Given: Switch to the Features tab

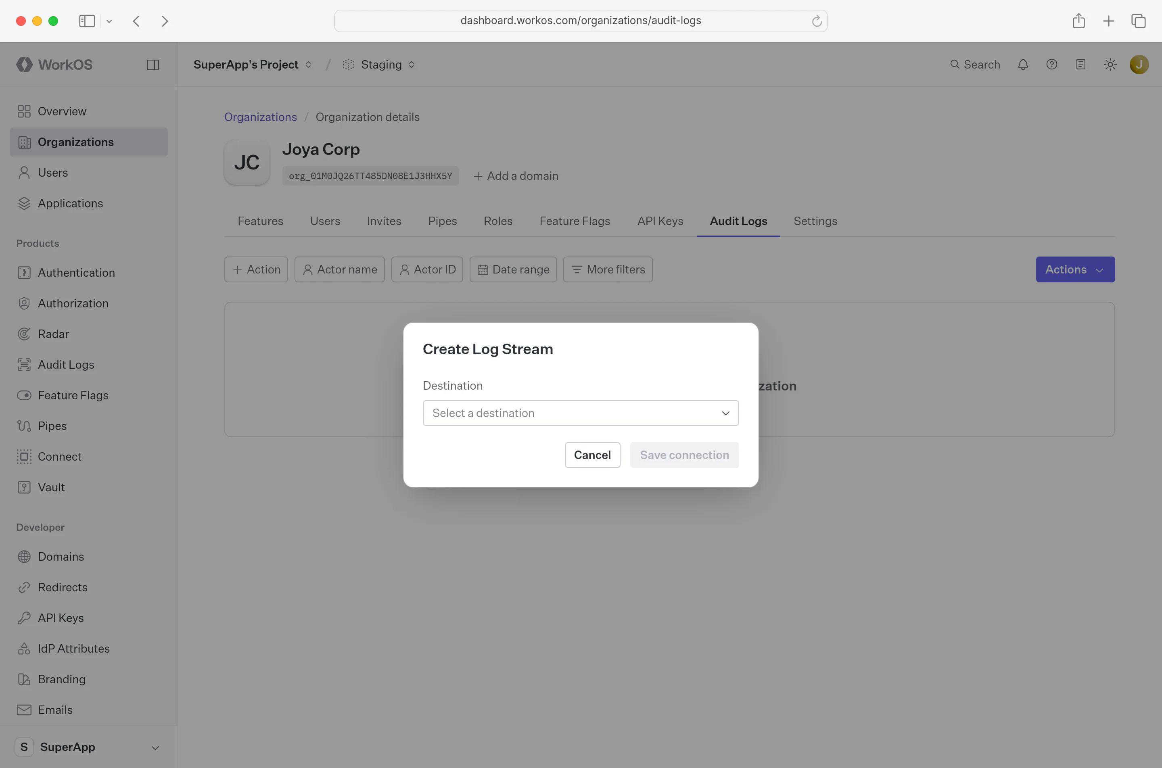Looking at the screenshot, I should pyautogui.click(x=260, y=221).
